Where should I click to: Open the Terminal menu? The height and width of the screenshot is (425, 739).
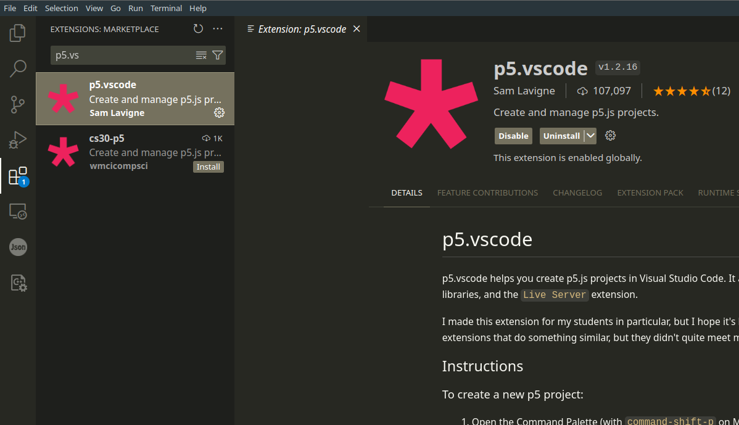(167, 8)
